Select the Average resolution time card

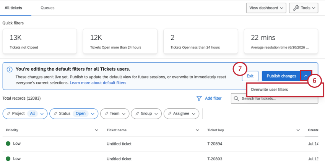pos(281,41)
